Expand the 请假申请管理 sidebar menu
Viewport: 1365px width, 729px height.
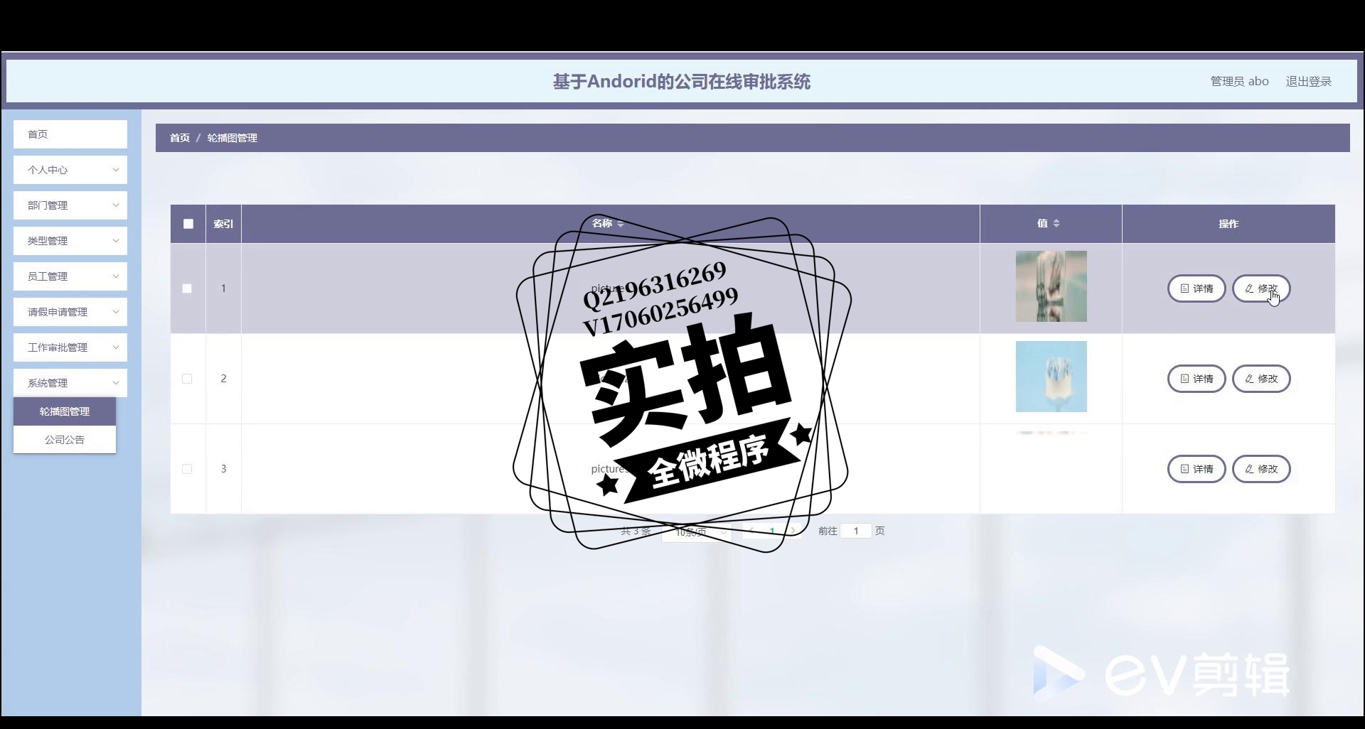coord(70,312)
